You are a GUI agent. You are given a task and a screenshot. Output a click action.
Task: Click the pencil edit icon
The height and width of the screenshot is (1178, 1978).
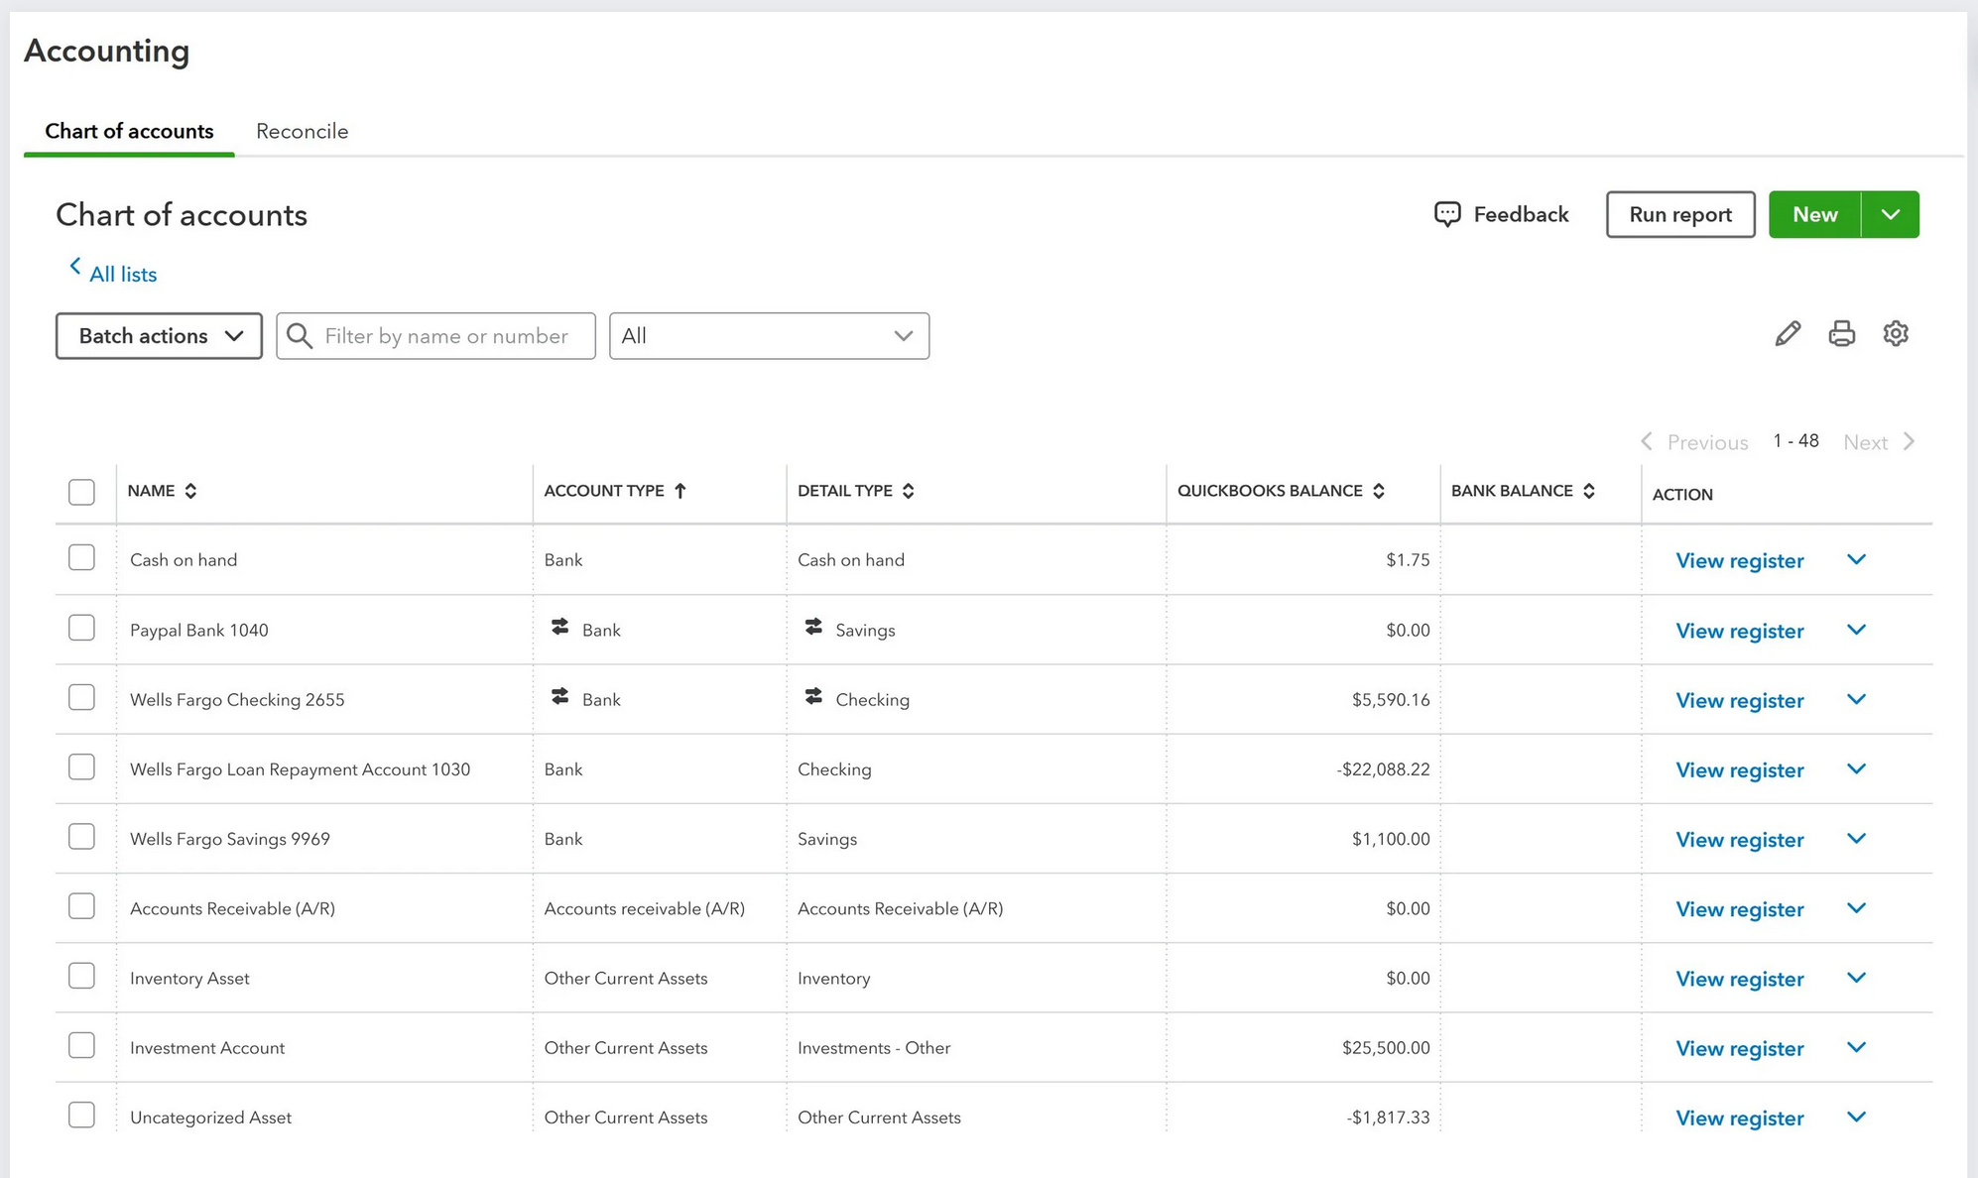pos(1788,334)
